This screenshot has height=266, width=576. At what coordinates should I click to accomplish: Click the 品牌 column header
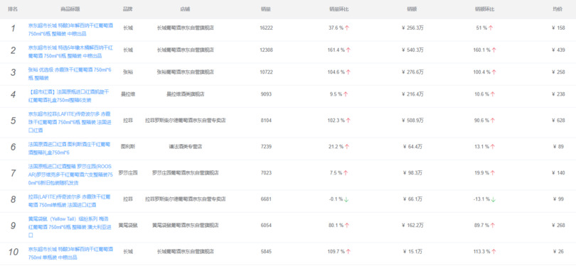(127, 9)
